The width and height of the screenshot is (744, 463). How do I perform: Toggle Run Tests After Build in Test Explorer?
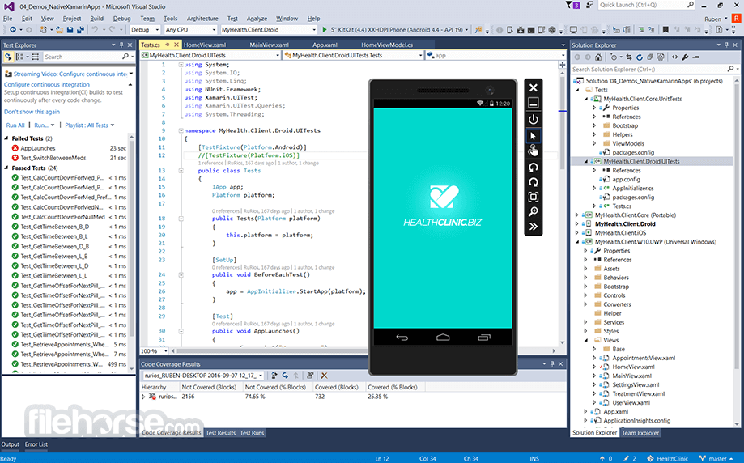tap(8, 57)
